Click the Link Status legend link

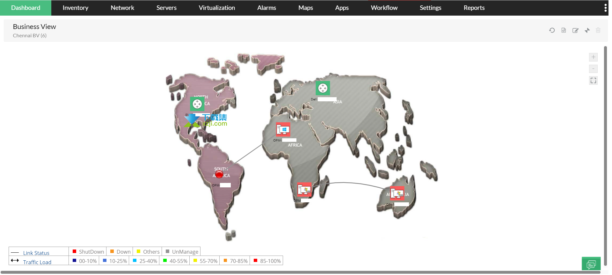coord(36,253)
